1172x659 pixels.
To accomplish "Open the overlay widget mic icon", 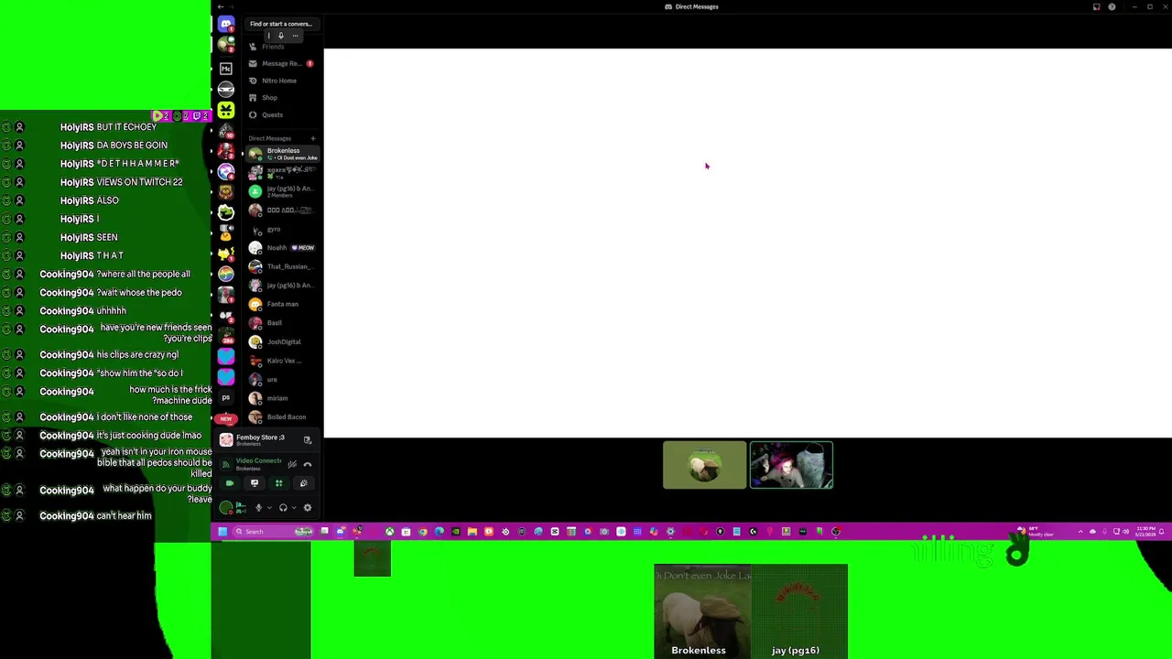I will pos(280,36).
